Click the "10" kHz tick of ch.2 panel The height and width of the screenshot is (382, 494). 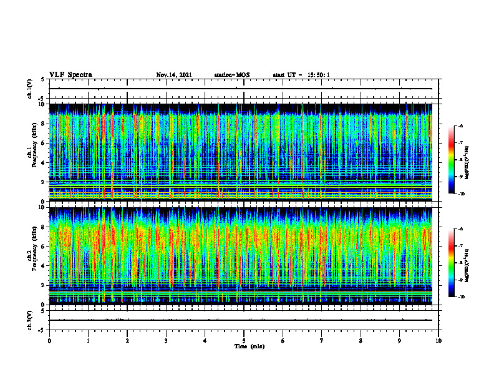click(x=42, y=207)
